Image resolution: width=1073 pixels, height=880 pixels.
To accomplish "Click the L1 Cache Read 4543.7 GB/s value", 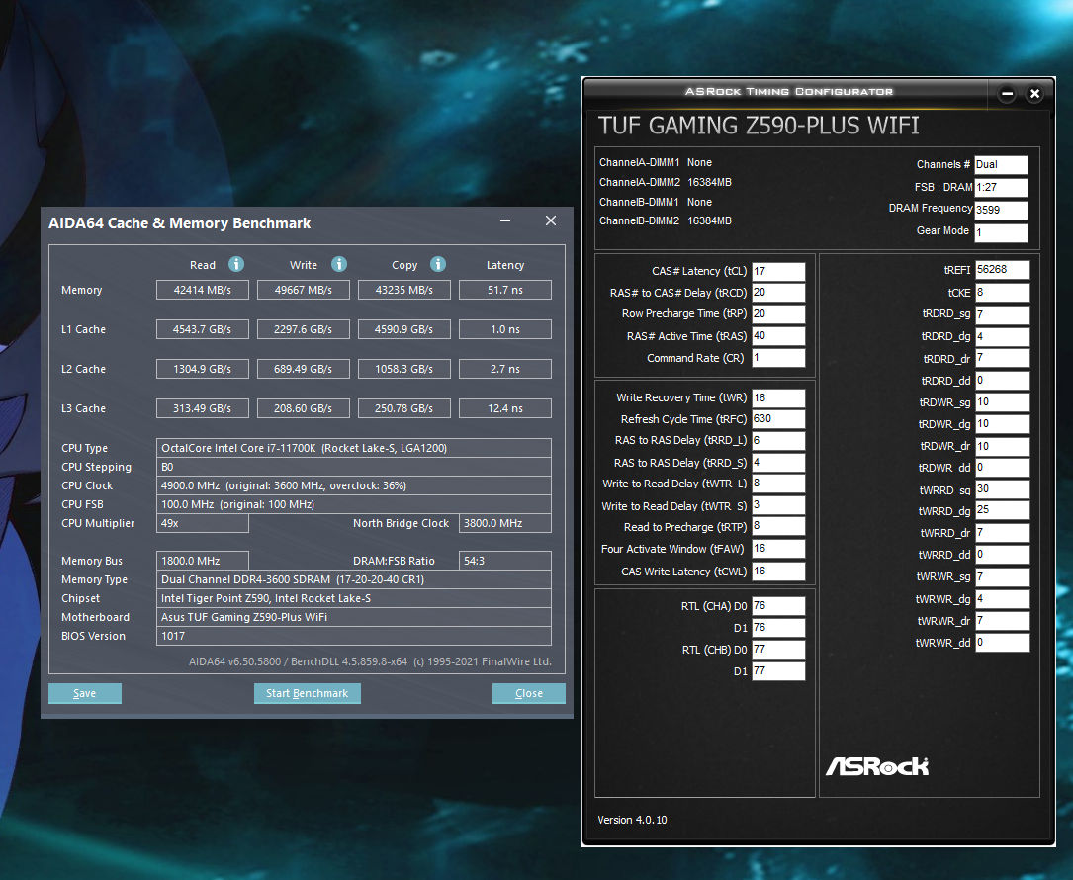I will pyautogui.click(x=203, y=329).
